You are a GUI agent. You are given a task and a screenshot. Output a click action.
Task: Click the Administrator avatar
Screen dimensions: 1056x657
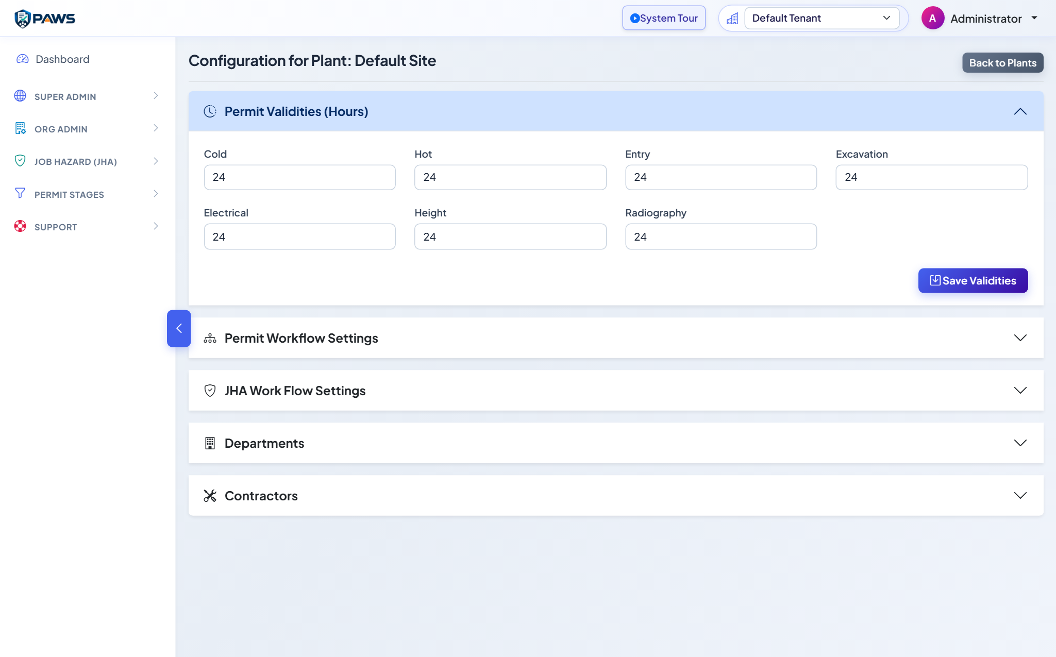click(x=932, y=18)
